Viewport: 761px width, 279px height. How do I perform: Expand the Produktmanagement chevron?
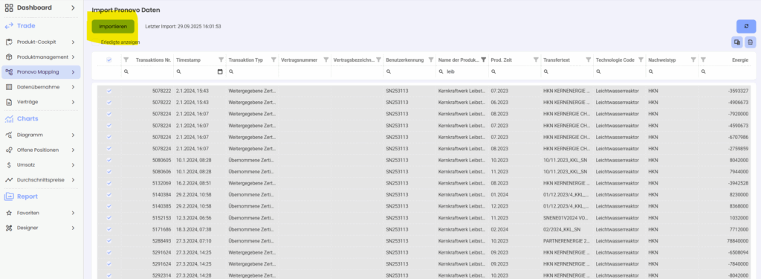73,57
